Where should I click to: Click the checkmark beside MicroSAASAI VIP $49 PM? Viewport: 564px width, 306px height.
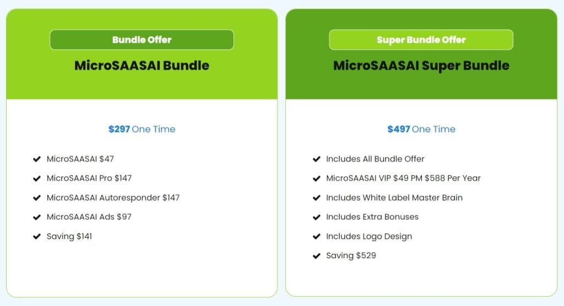[317, 178]
